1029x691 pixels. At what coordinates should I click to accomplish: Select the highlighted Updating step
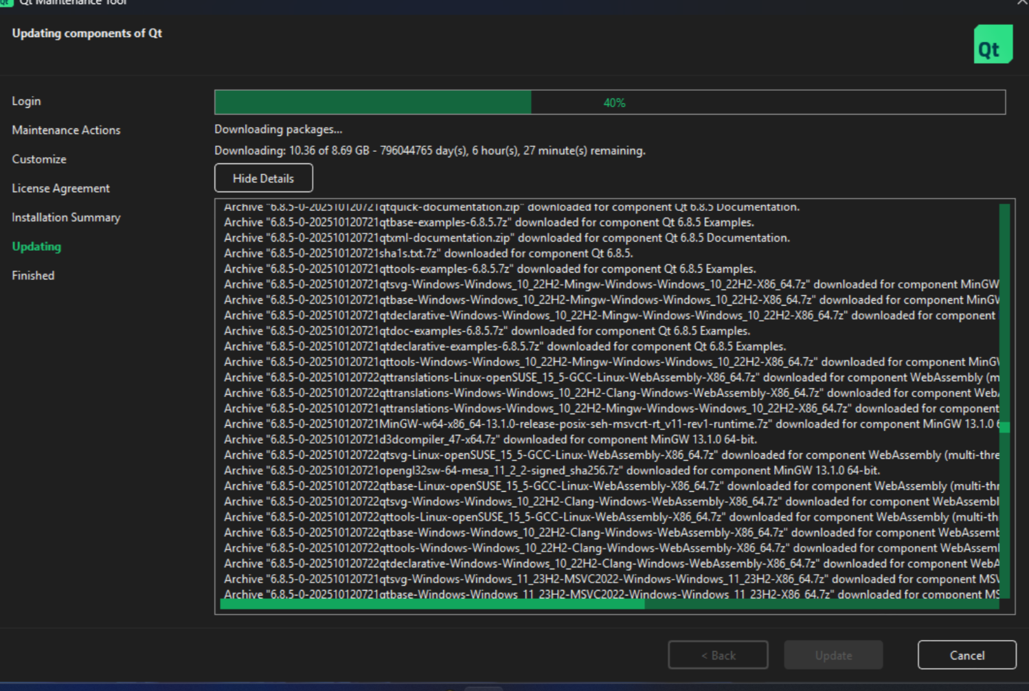coord(36,246)
